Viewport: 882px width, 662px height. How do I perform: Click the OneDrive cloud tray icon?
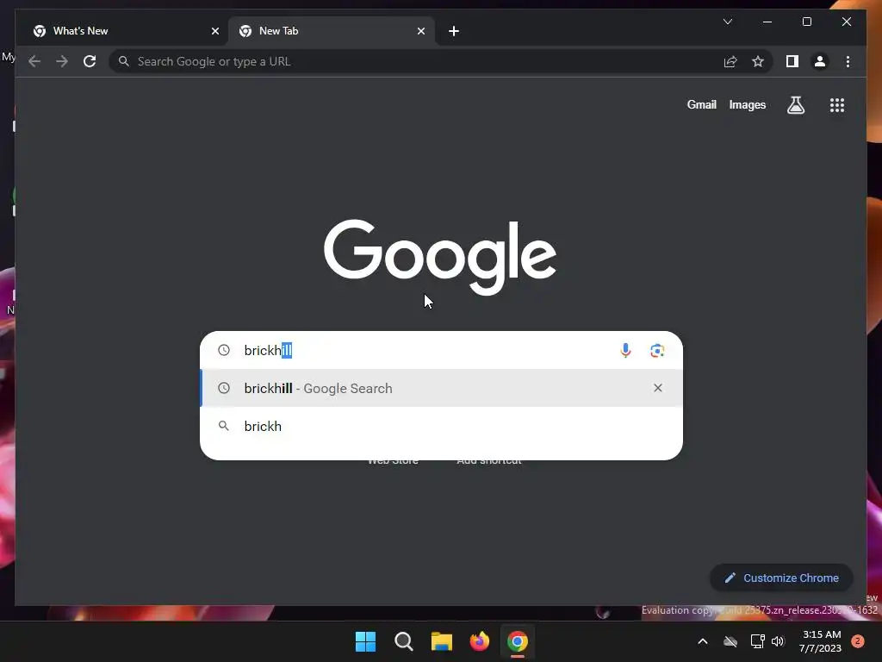730,641
